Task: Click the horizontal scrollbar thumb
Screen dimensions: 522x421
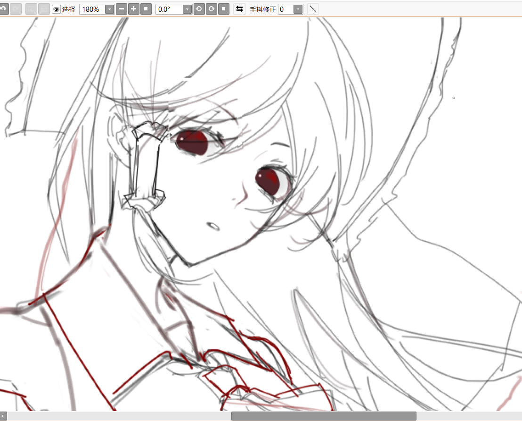Action: [x=323, y=416]
